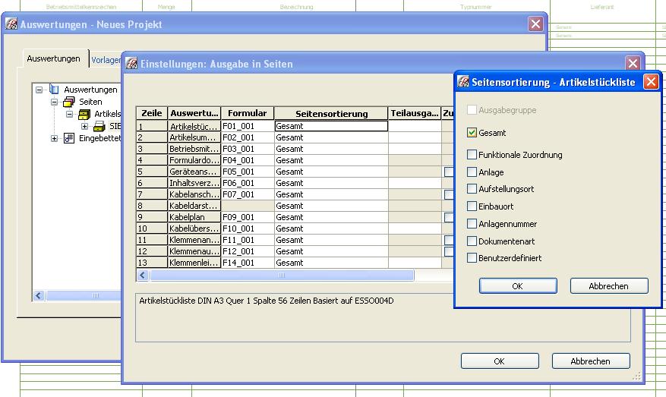The image size is (666, 397).
Task: Click the Klemmenan... cell in row 11
Action: click(x=194, y=240)
